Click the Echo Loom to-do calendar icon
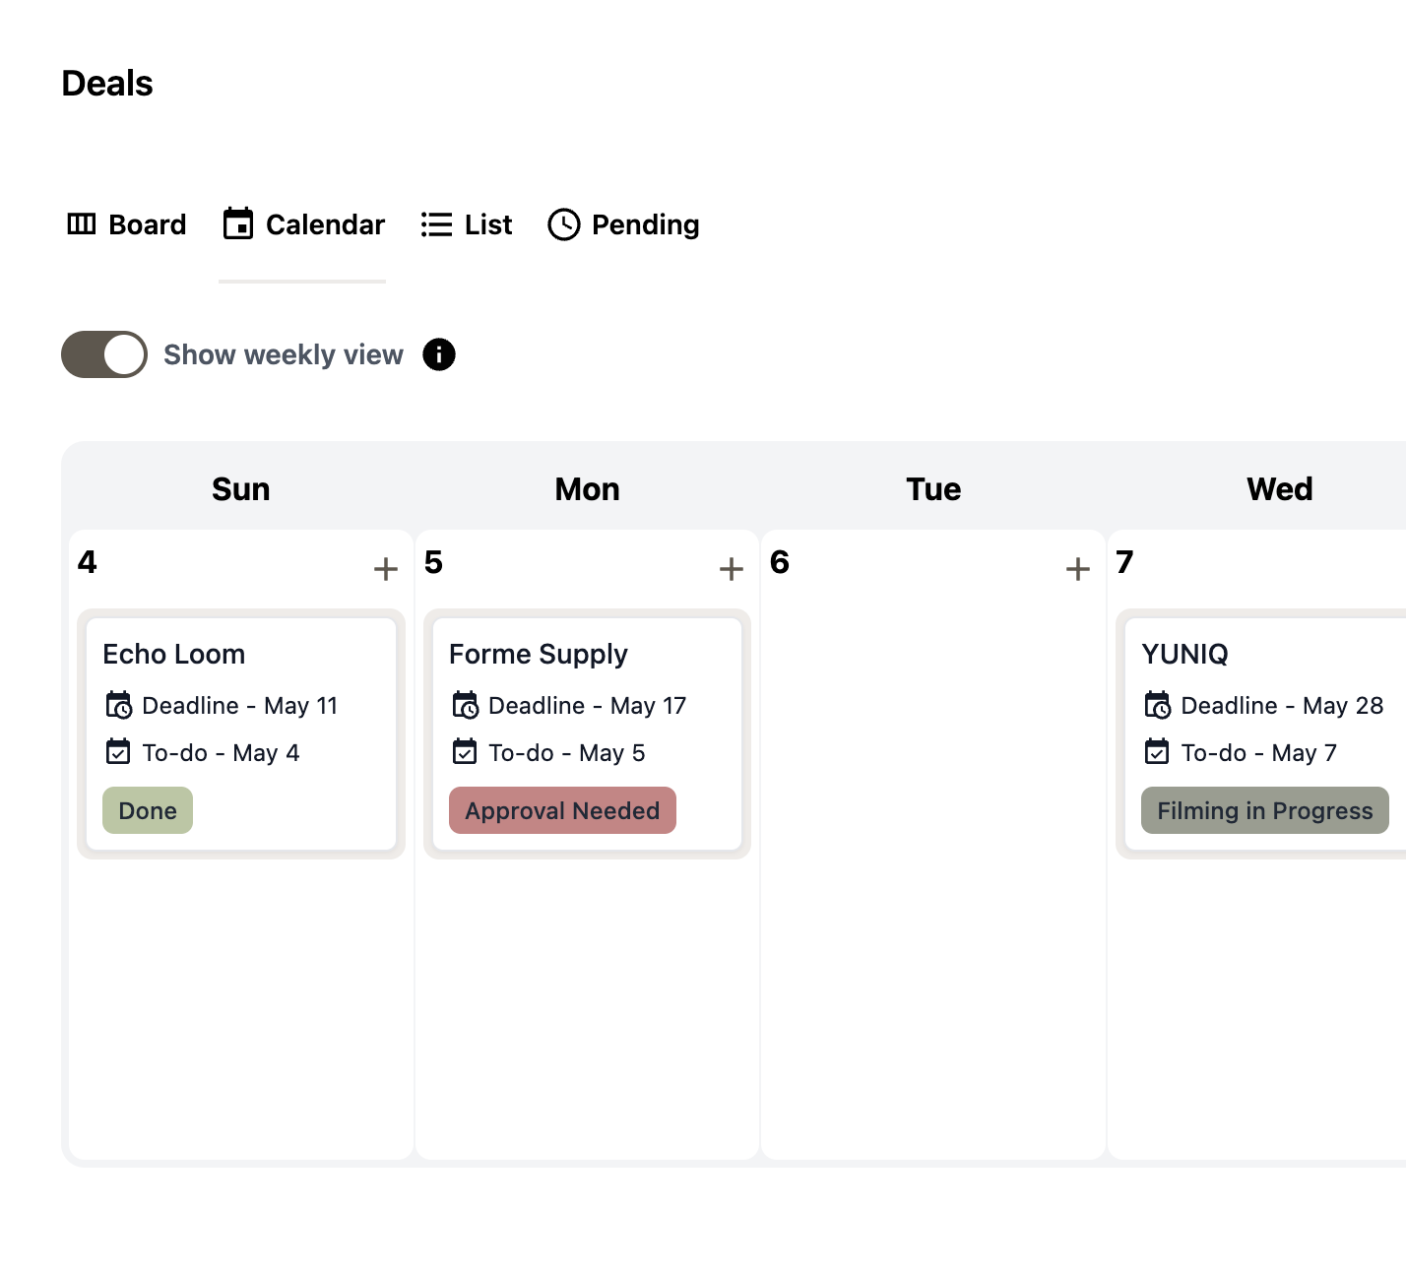Image resolution: width=1406 pixels, height=1272 pixels. (118, 752)
